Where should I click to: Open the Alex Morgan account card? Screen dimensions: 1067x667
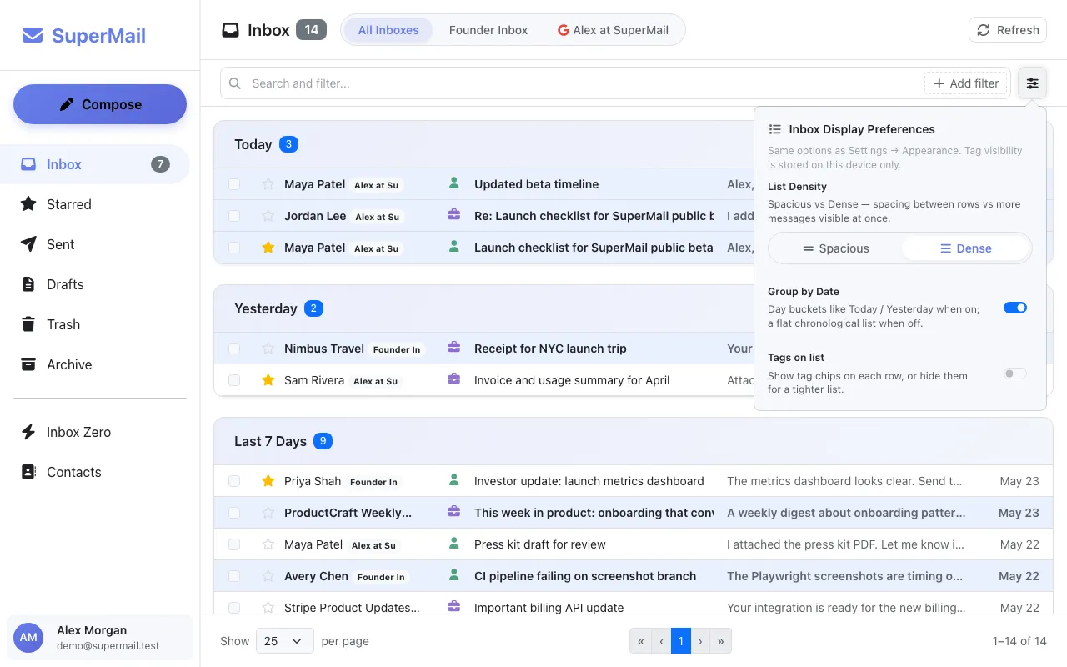[100, 639]
